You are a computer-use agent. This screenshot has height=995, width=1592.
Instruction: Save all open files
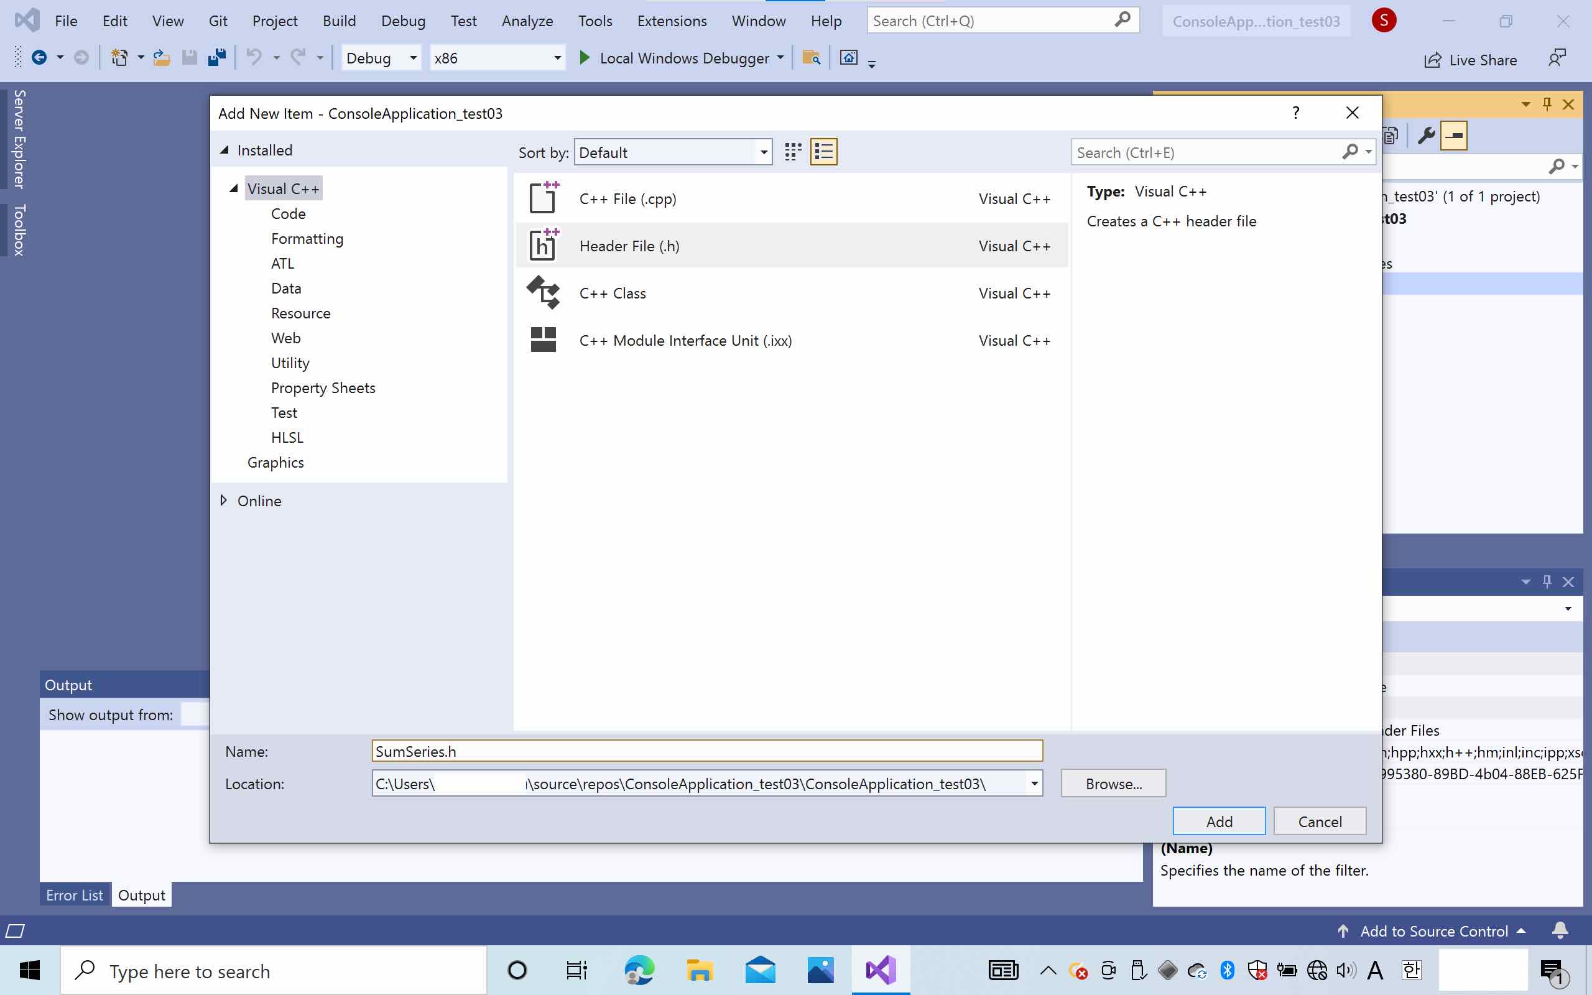coord(217,57)
